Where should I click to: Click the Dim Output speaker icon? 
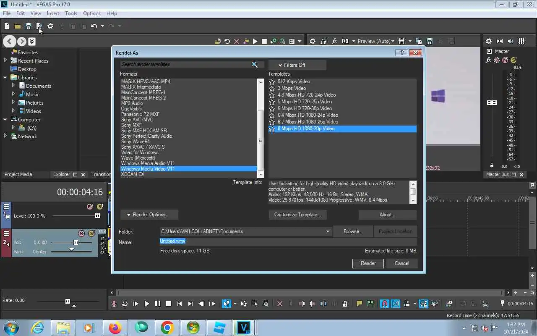[511, 41]
